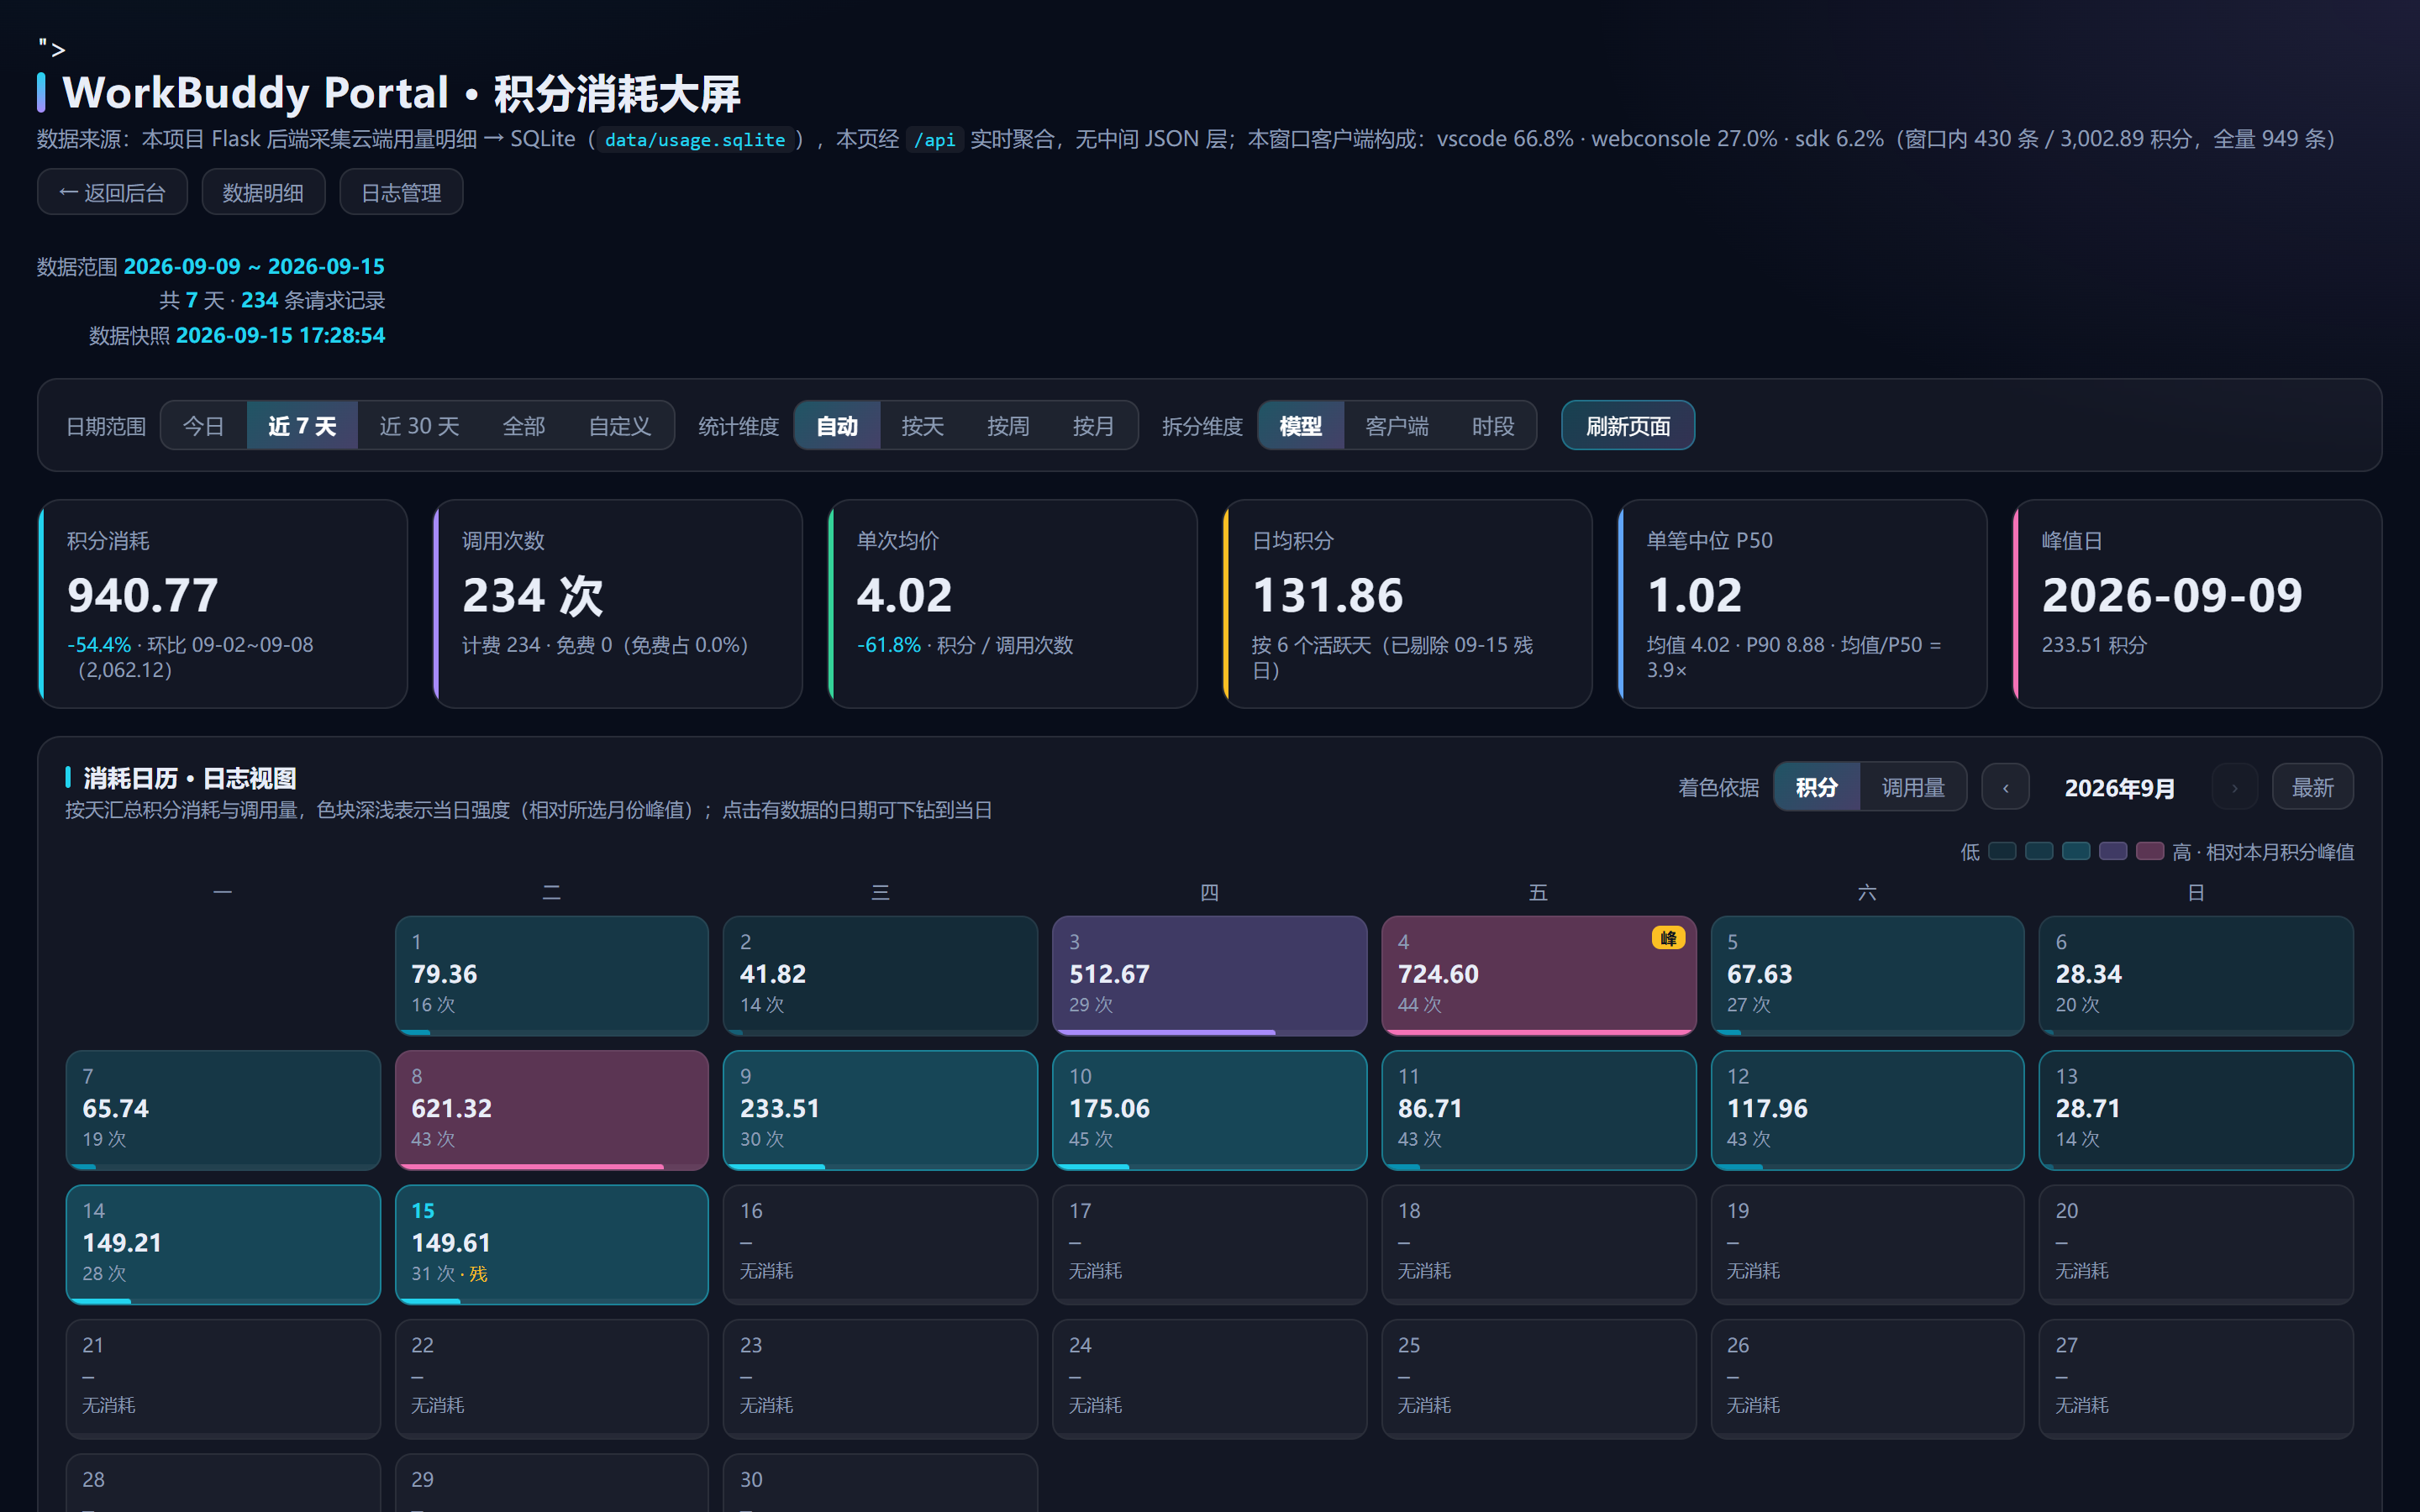The height and width of the screenshot is (1512, 2420).
Task: Click the date range text 2026-09-09 ~ 2026-09-15
Action: [x=254, y=266]
